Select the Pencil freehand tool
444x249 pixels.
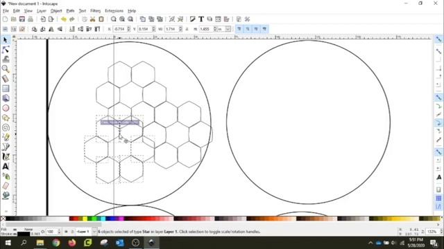click(x=6, y=137)
